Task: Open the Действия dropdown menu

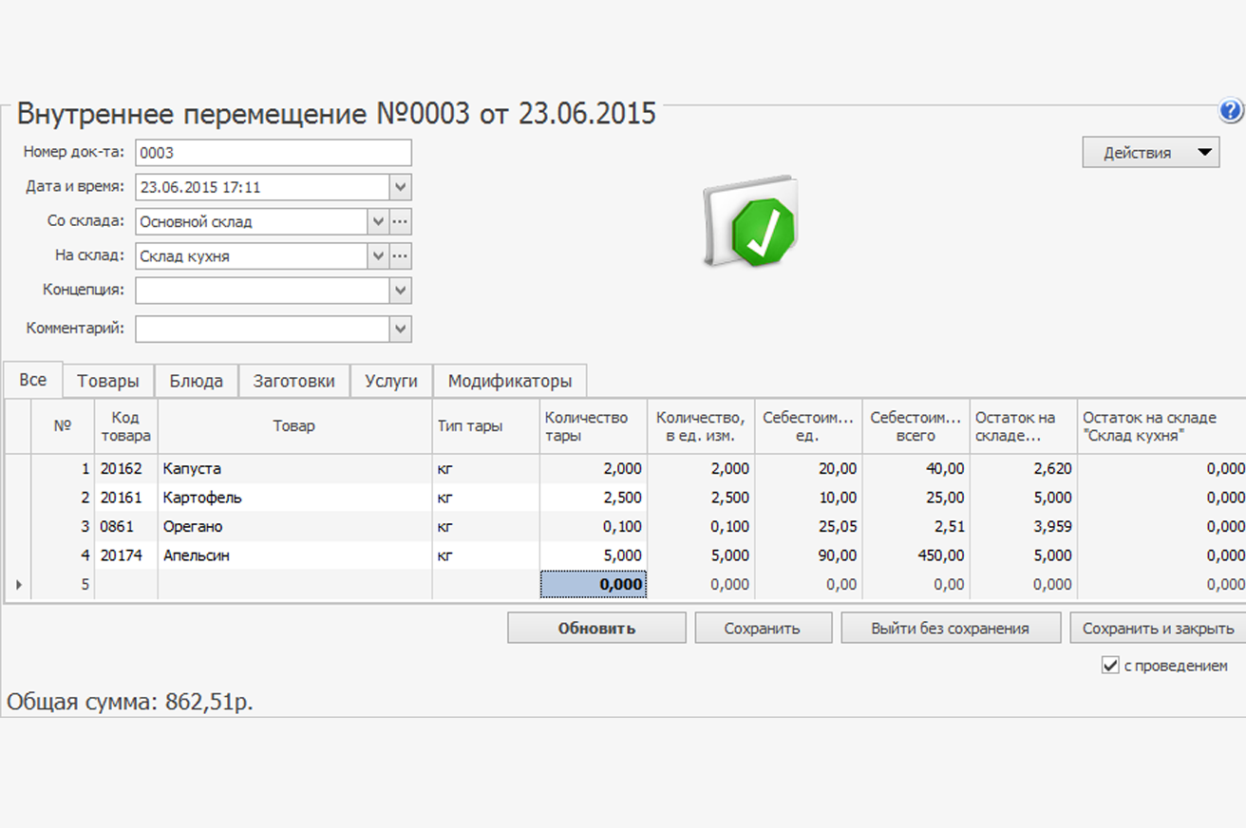Action: [1151, 152]
